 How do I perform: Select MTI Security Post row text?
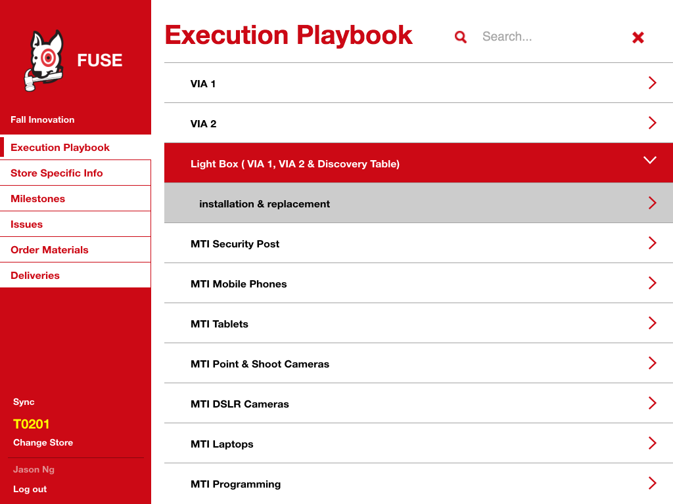[x=235, y=244]
